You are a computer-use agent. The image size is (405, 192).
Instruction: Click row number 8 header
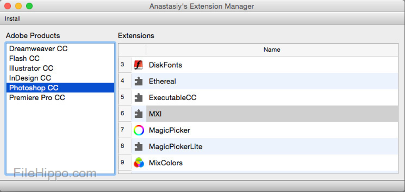[125, 146]
